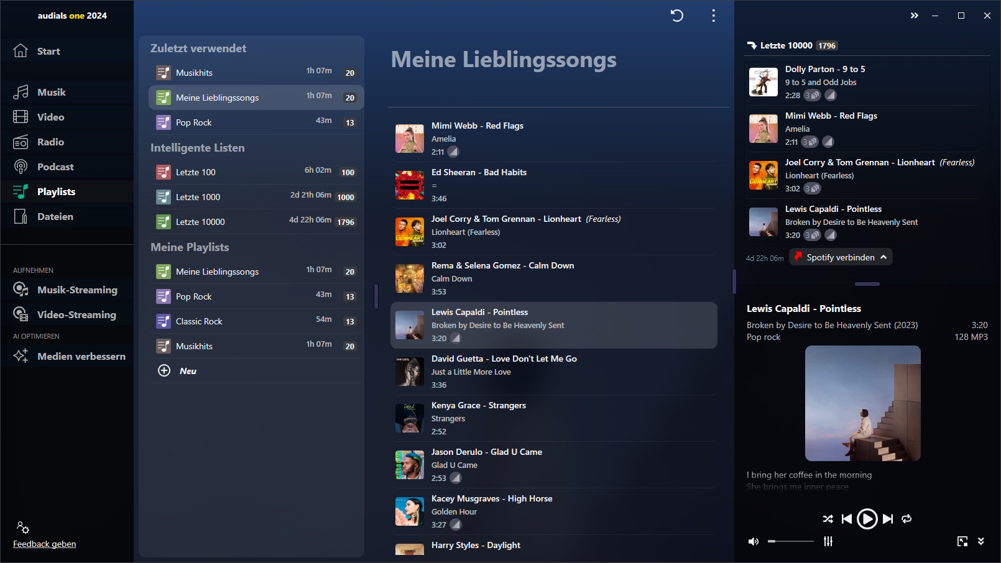Screen dimensions: 1001x563
Task: Open the Letzte 100 smart list
Action: [256, 172]
